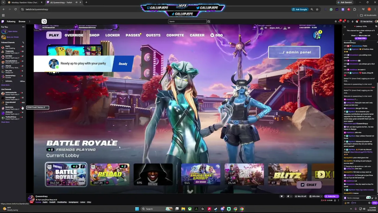Open a new Chrome tab
This screenshot has width=378, height=213.
click(x=86, y=2)
